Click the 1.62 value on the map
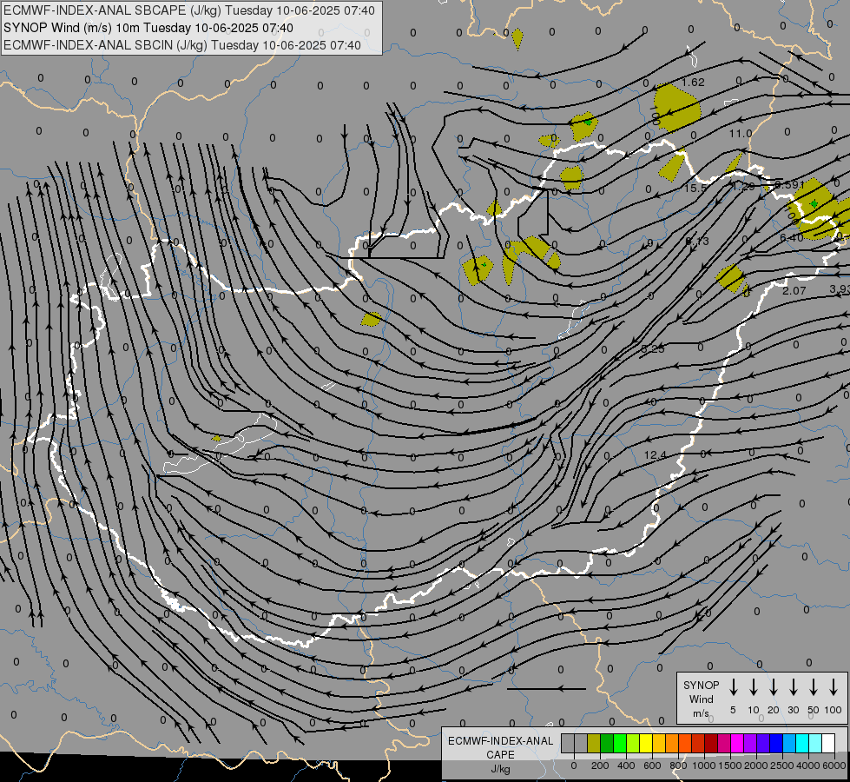 [x=693, y=82]
